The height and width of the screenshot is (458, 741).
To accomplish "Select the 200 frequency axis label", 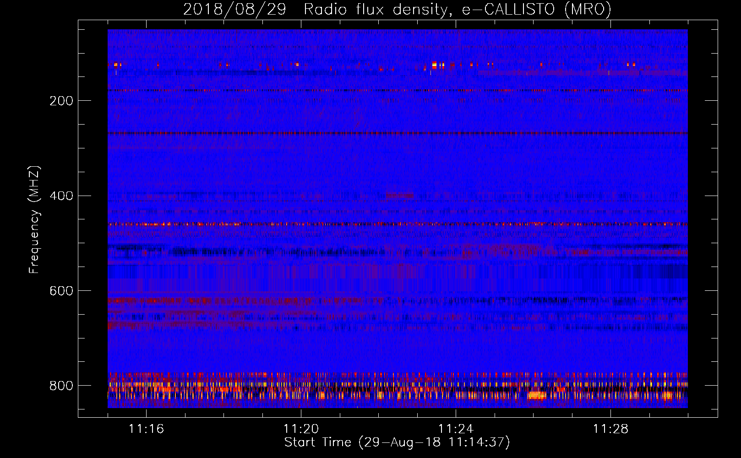I will point(61,101).
